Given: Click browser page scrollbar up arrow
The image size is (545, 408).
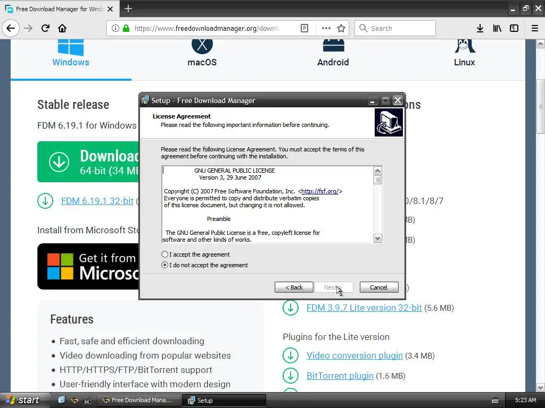Looking at the screenshot, I should point(541,44).
